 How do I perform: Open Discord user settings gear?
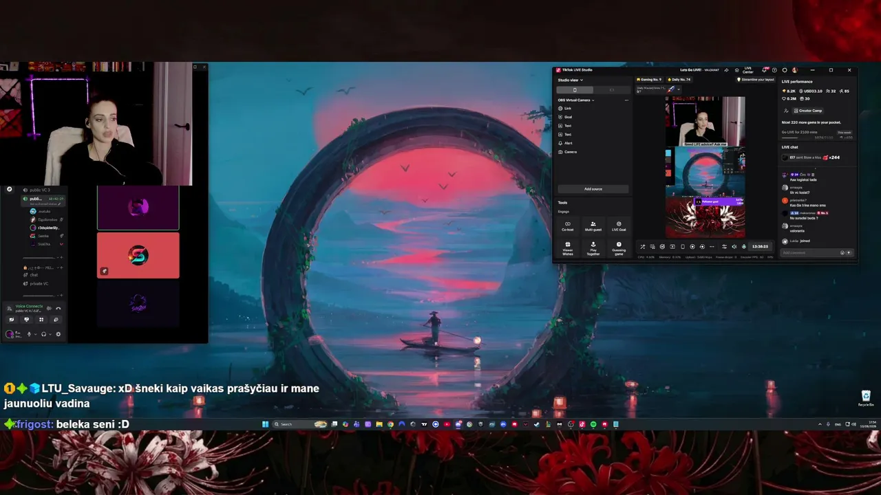point(58,334)
